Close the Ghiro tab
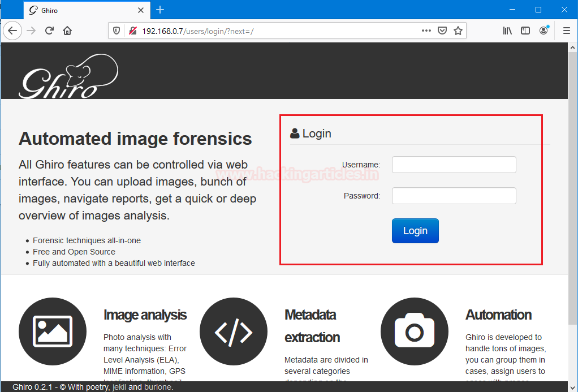Image resolution: width=578 pixels, height=392 pixels. point(141,10)
